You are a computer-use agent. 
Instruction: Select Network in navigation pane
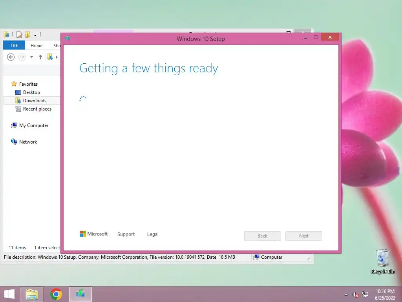click(x=24, y=142)
